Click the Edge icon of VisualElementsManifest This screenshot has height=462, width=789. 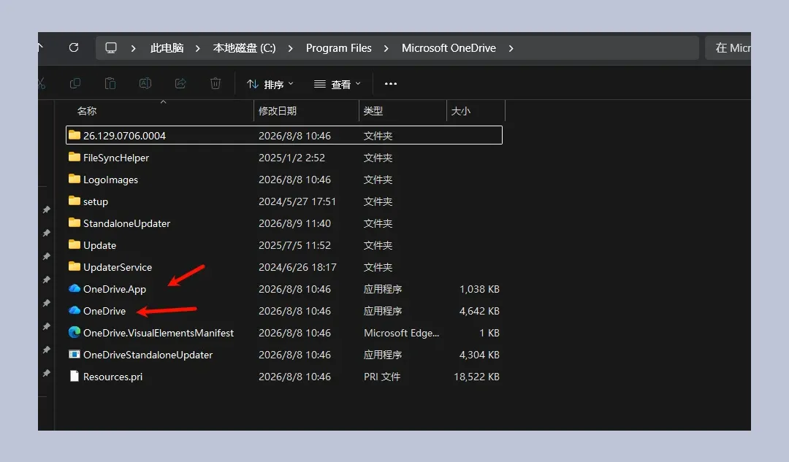point(75,332)
